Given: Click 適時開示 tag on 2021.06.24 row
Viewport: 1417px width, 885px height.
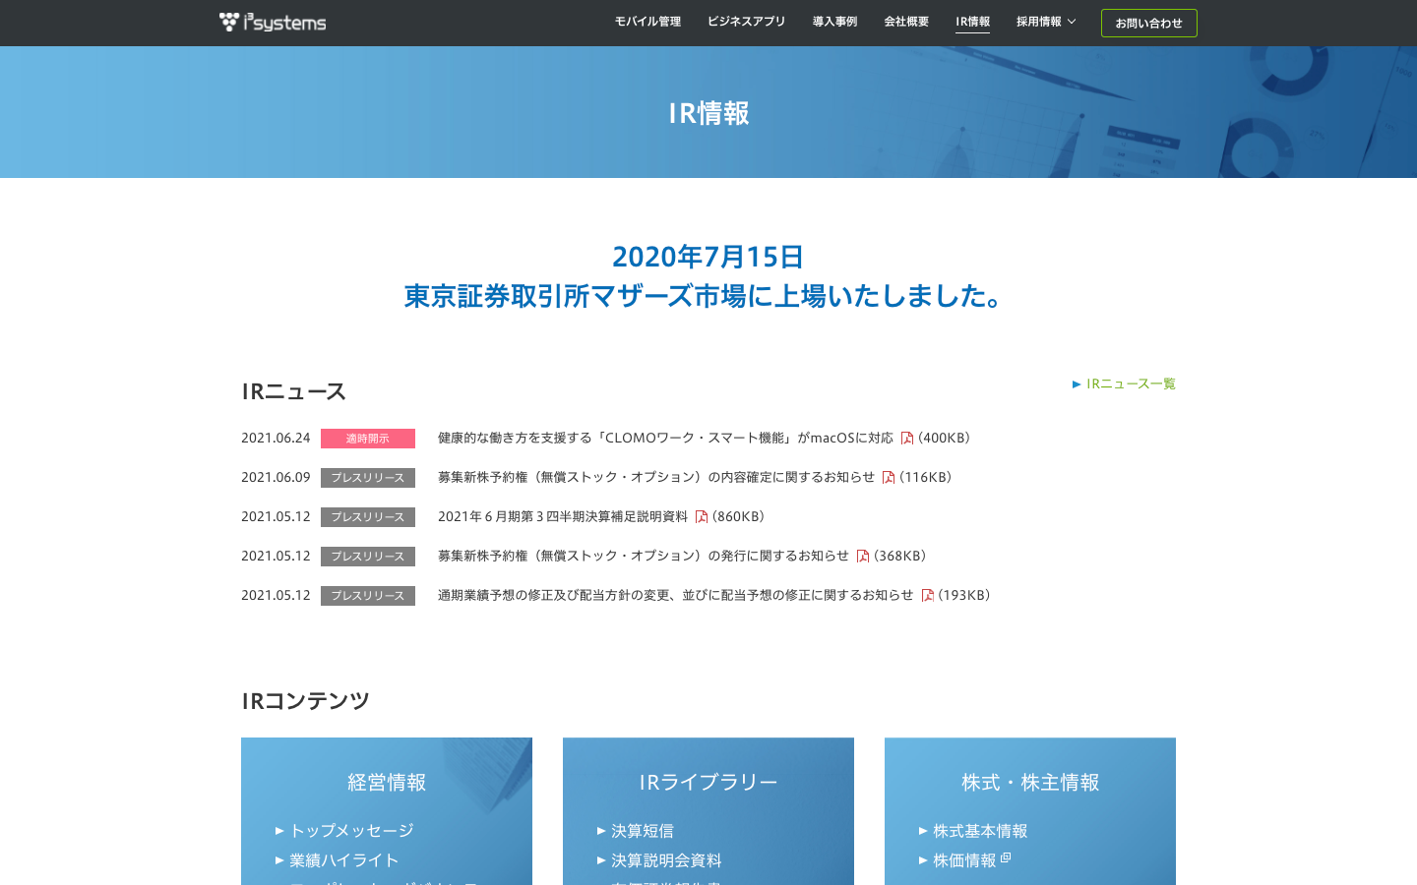Looking at the screenshot, I should pos(368,439).
